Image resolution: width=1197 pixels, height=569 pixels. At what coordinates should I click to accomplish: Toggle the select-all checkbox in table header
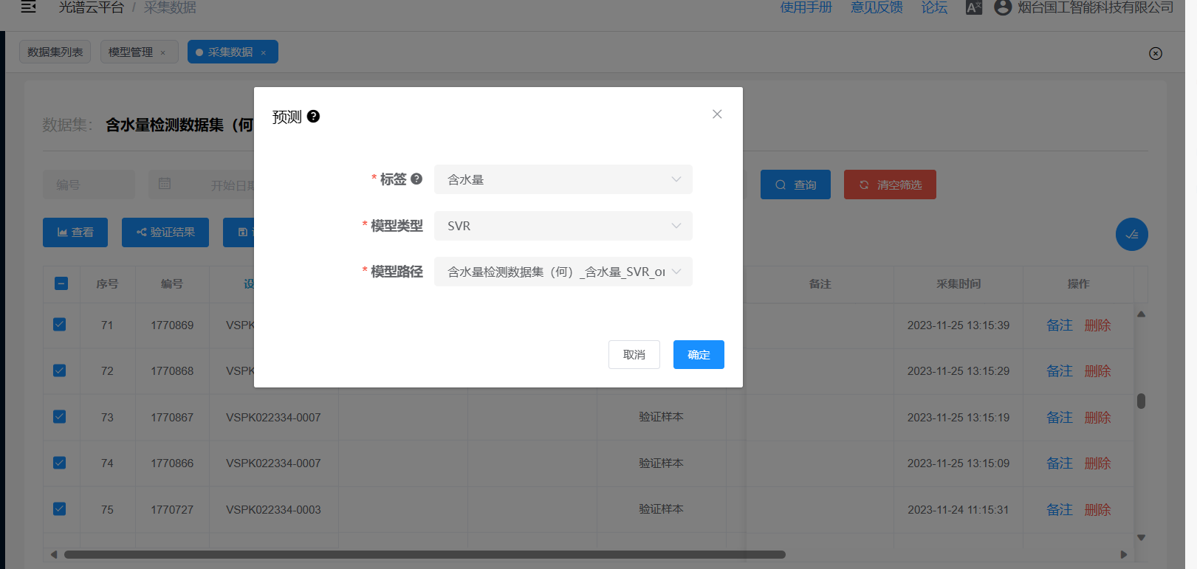pos(61,283)
